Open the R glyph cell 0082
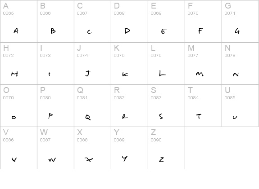The image size is (259, 189). (x=130, y=105)
